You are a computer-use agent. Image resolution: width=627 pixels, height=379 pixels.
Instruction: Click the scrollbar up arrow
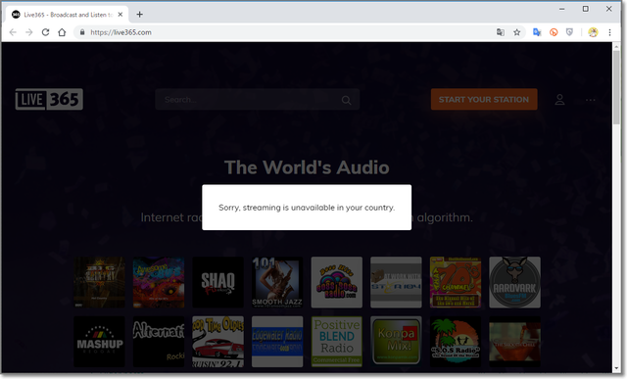coord(616,46)
